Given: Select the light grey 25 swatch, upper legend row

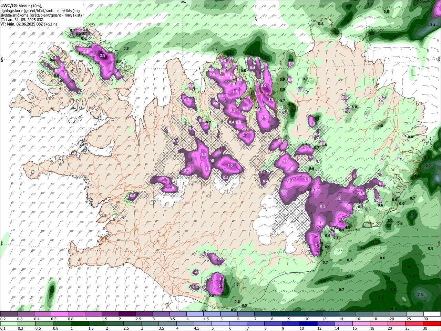Looking at the screenshot, I should [x=415, y=314].
